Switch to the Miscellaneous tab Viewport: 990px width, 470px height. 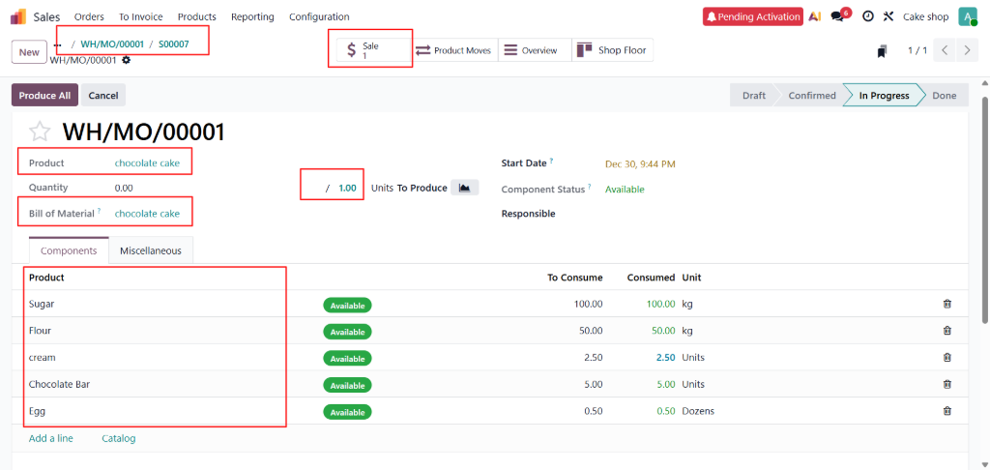click(x=150, y=250)
